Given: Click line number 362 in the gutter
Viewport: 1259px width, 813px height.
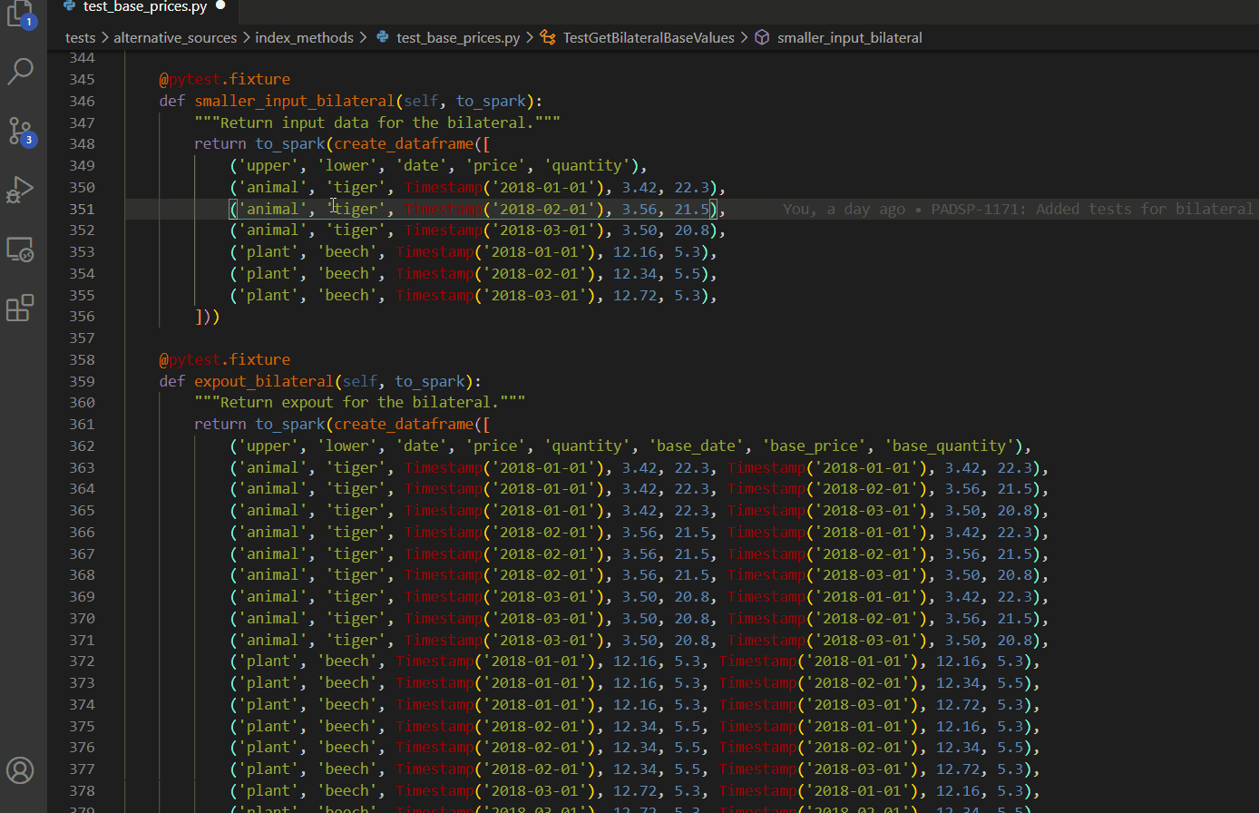Looking at the screenshot, I should click(82, 446).
